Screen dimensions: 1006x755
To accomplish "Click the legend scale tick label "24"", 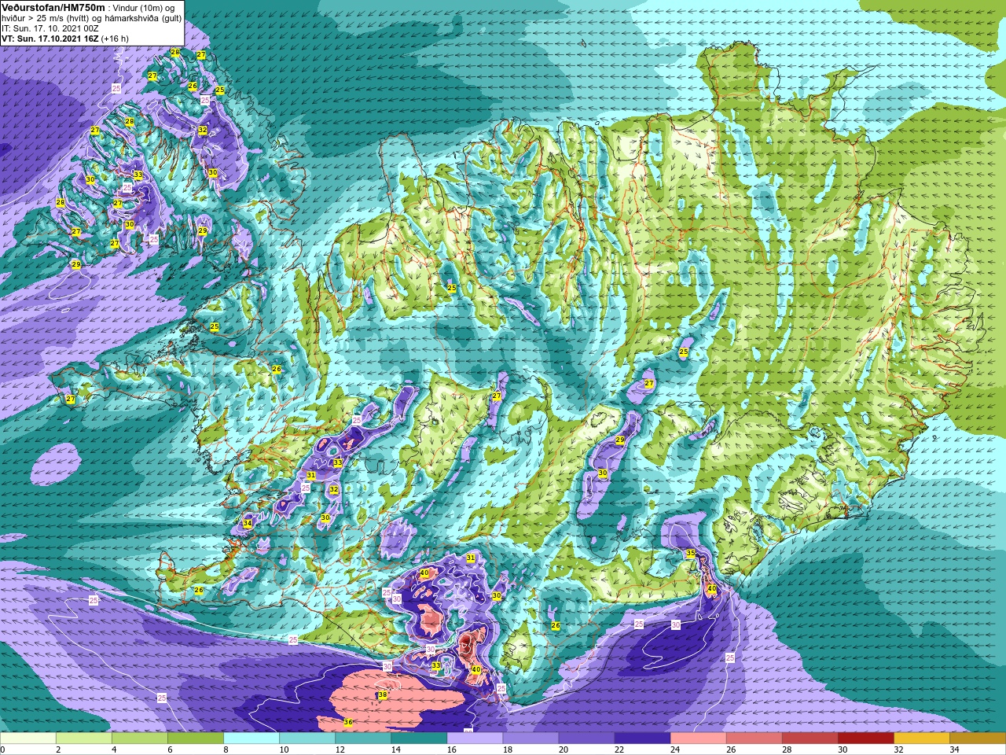I will pyautogui.click(x=675, y=749).
